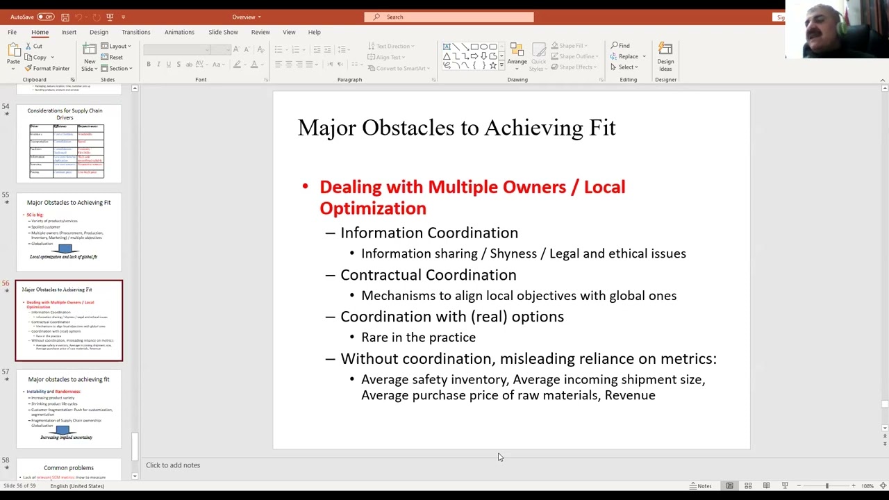Switch to the Insert tab
This screenshot has width=889, height=500.
point(69,32)
